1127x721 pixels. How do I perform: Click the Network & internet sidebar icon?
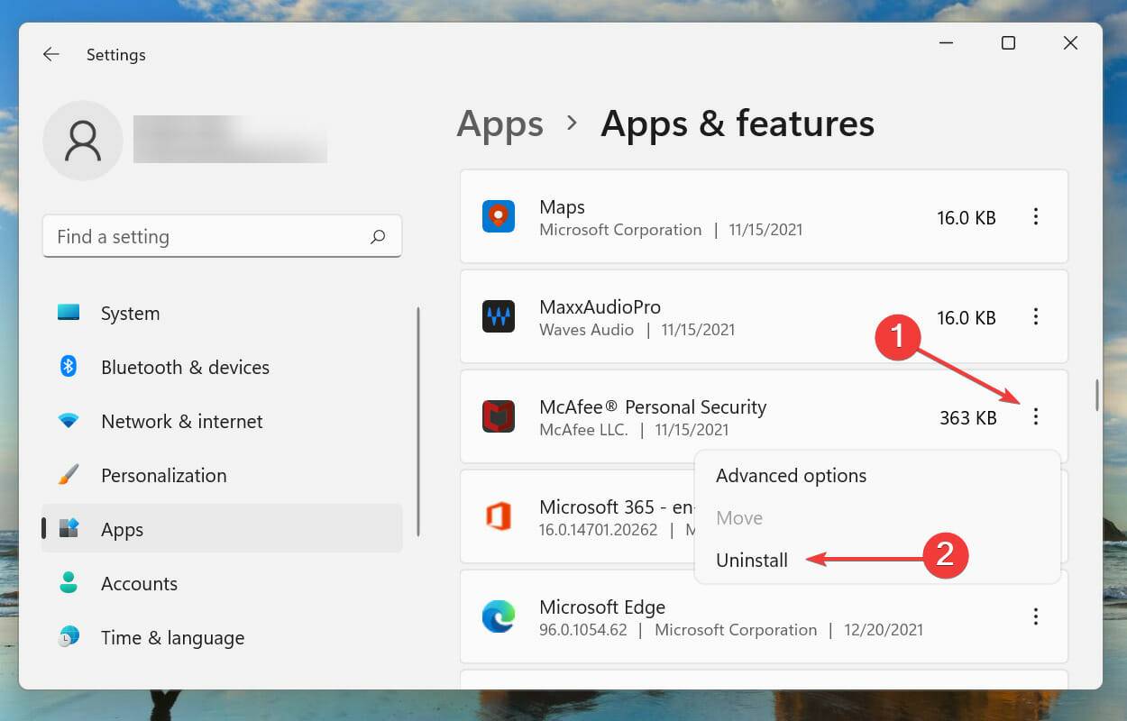coord(67,421)
